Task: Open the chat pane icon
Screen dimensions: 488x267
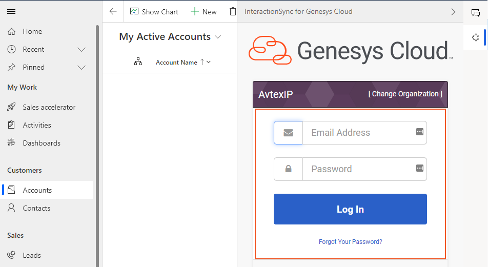Action: [x=476, y=13]
